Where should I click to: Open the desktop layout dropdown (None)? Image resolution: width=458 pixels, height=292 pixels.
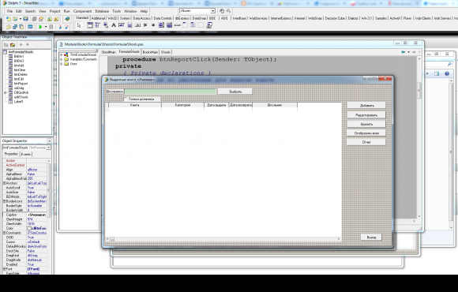pyautogui.click(x=212, y=11)
